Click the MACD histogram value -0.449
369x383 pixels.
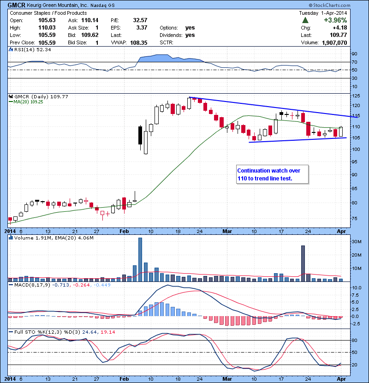tap(102, 285)
